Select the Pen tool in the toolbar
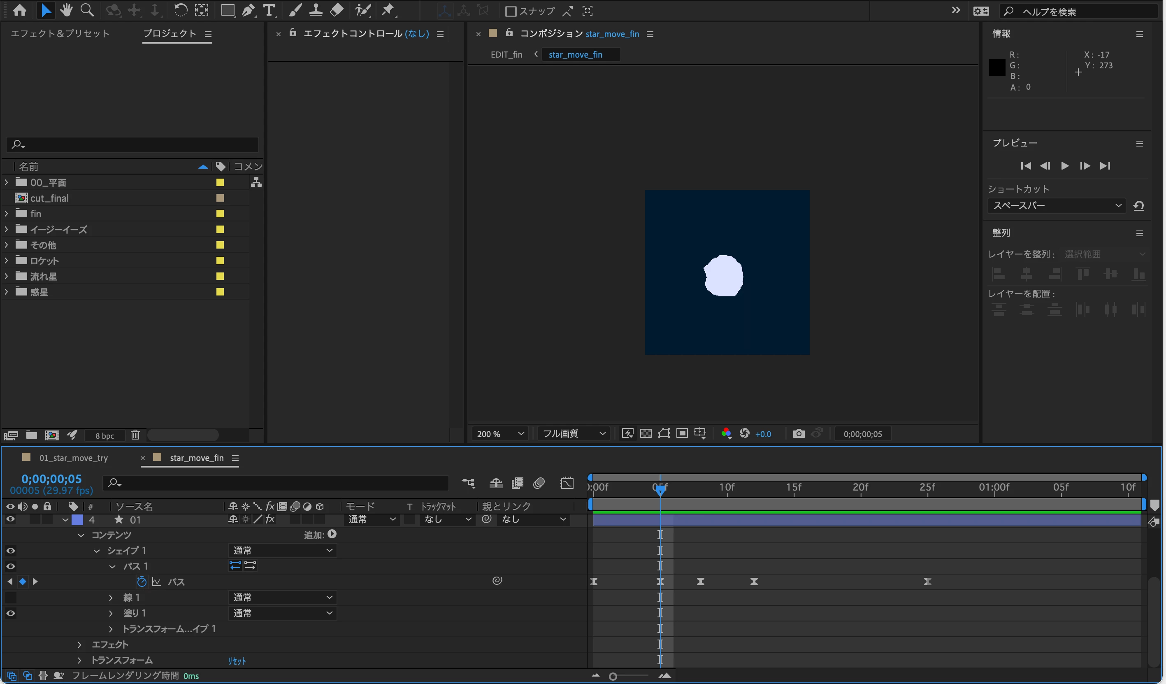Image resolution: width=1166 pixels, height=684 pixels. 249,10
